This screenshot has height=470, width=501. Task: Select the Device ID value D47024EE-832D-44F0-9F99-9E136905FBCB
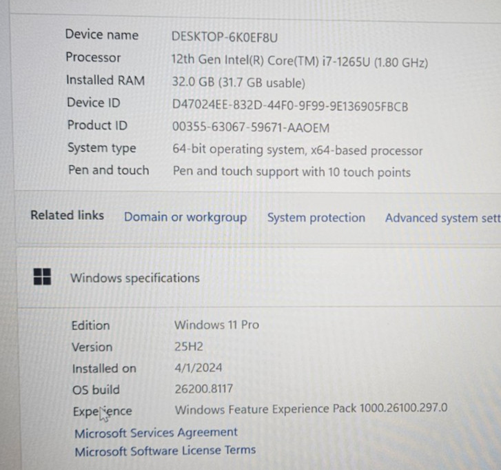coord(290,105)
